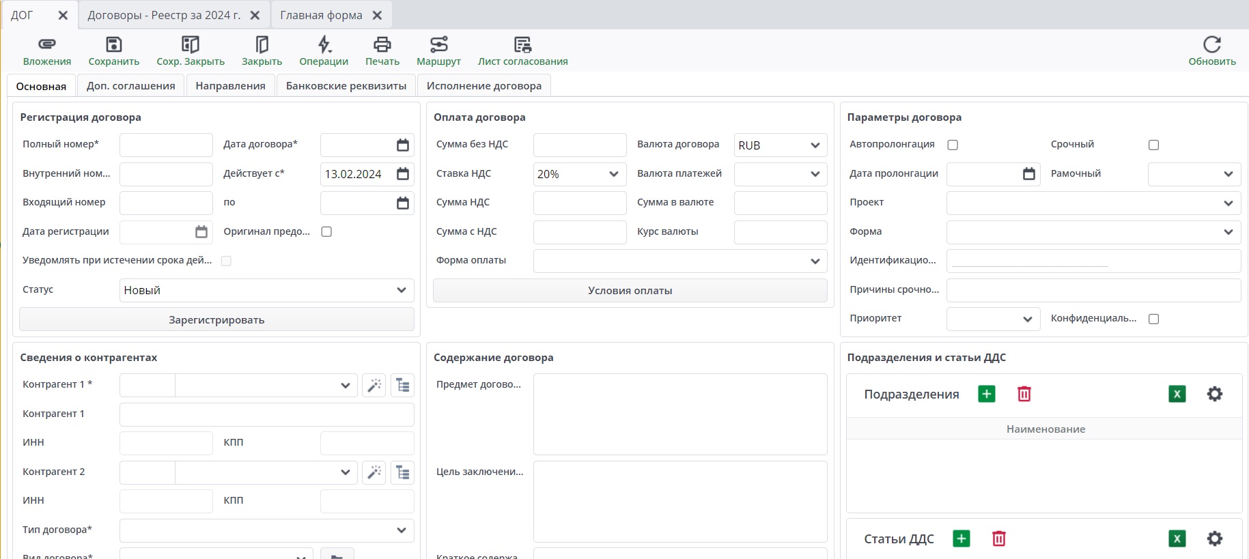Toggle the Оригинал предоставлен checkbox
The width and height of the screenshot is (1249, 559).
(x=326, y=232)
